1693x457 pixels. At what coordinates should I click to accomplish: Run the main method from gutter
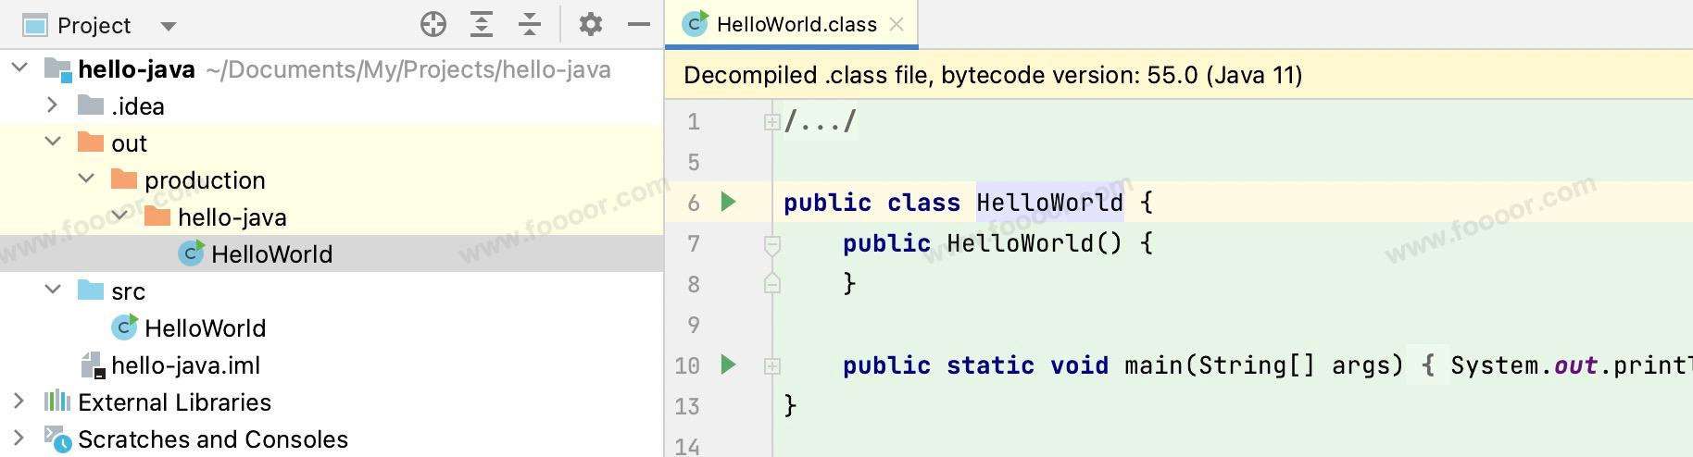[729, 364]
